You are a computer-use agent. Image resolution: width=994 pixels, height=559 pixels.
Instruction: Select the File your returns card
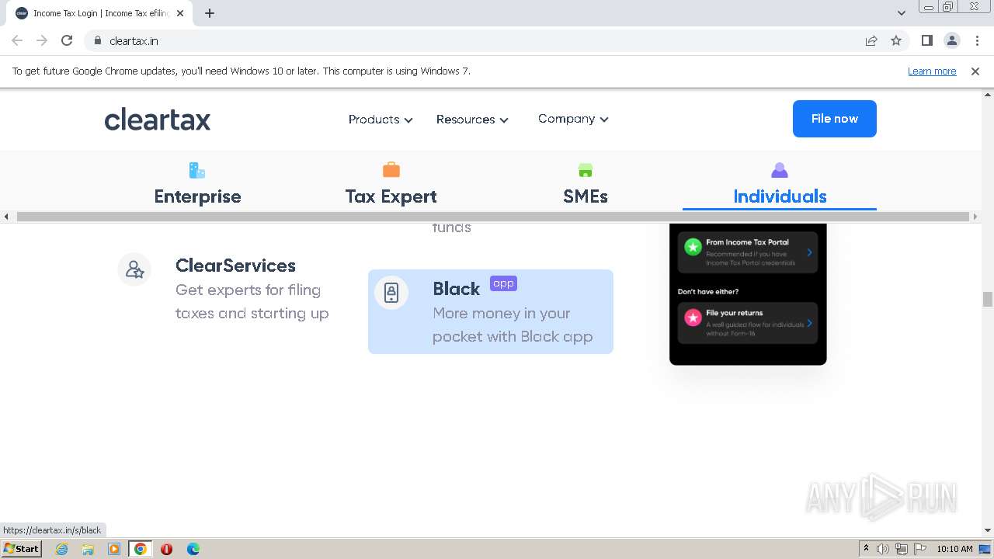tap(748, 323)
